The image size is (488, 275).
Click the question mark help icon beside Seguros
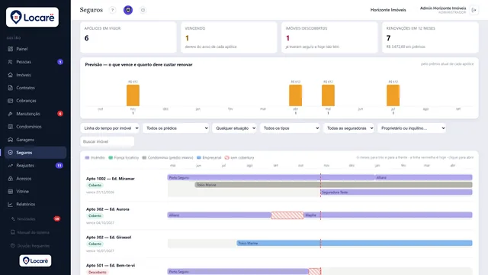click(112, 10)
